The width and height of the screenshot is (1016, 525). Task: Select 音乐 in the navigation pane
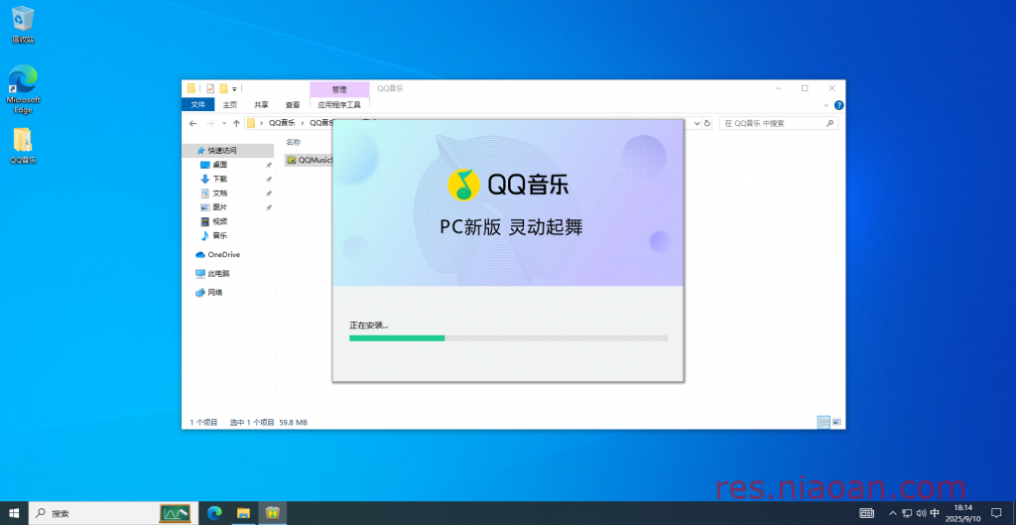point(219,236)
